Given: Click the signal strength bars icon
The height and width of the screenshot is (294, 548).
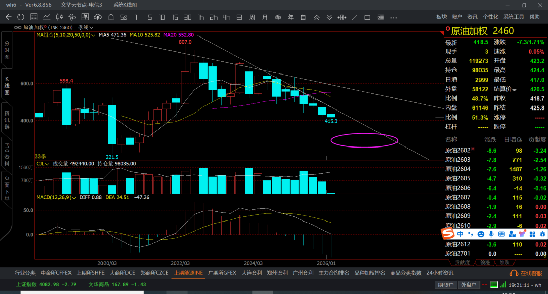Looking at the screenshot, I should (x=503, y=284).
